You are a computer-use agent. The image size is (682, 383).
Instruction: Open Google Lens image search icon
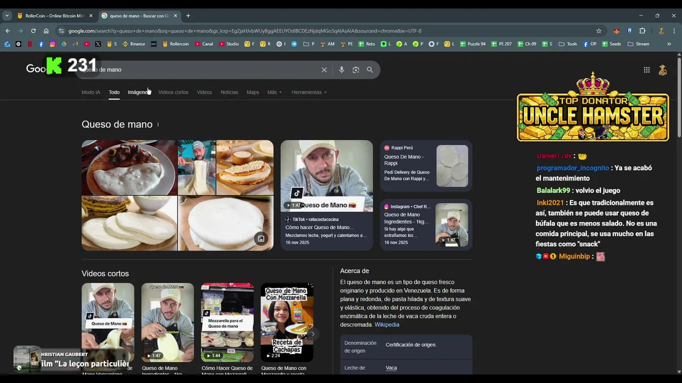point(356,70)
